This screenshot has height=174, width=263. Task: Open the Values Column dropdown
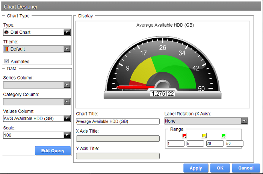point(37,118)
